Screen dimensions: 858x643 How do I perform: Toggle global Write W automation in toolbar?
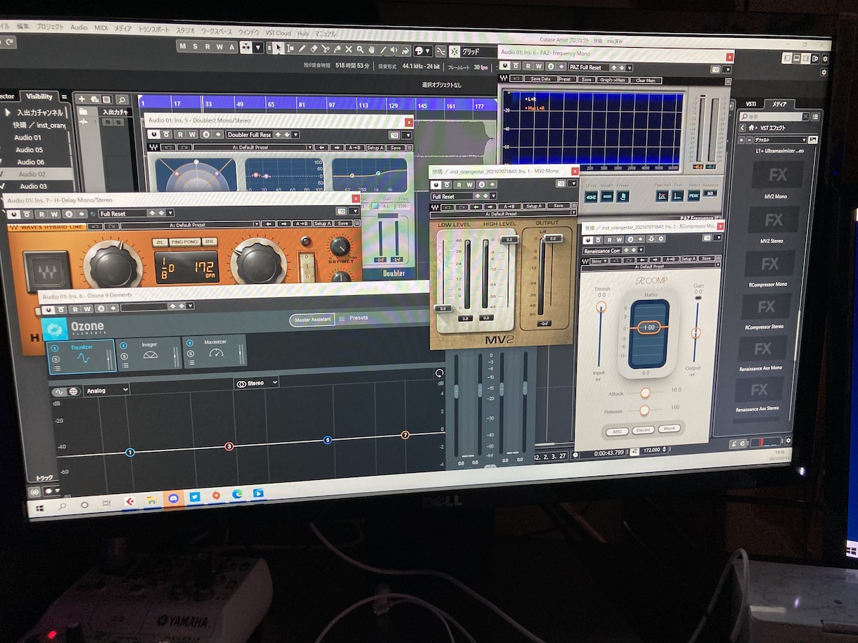click(219, 47)
